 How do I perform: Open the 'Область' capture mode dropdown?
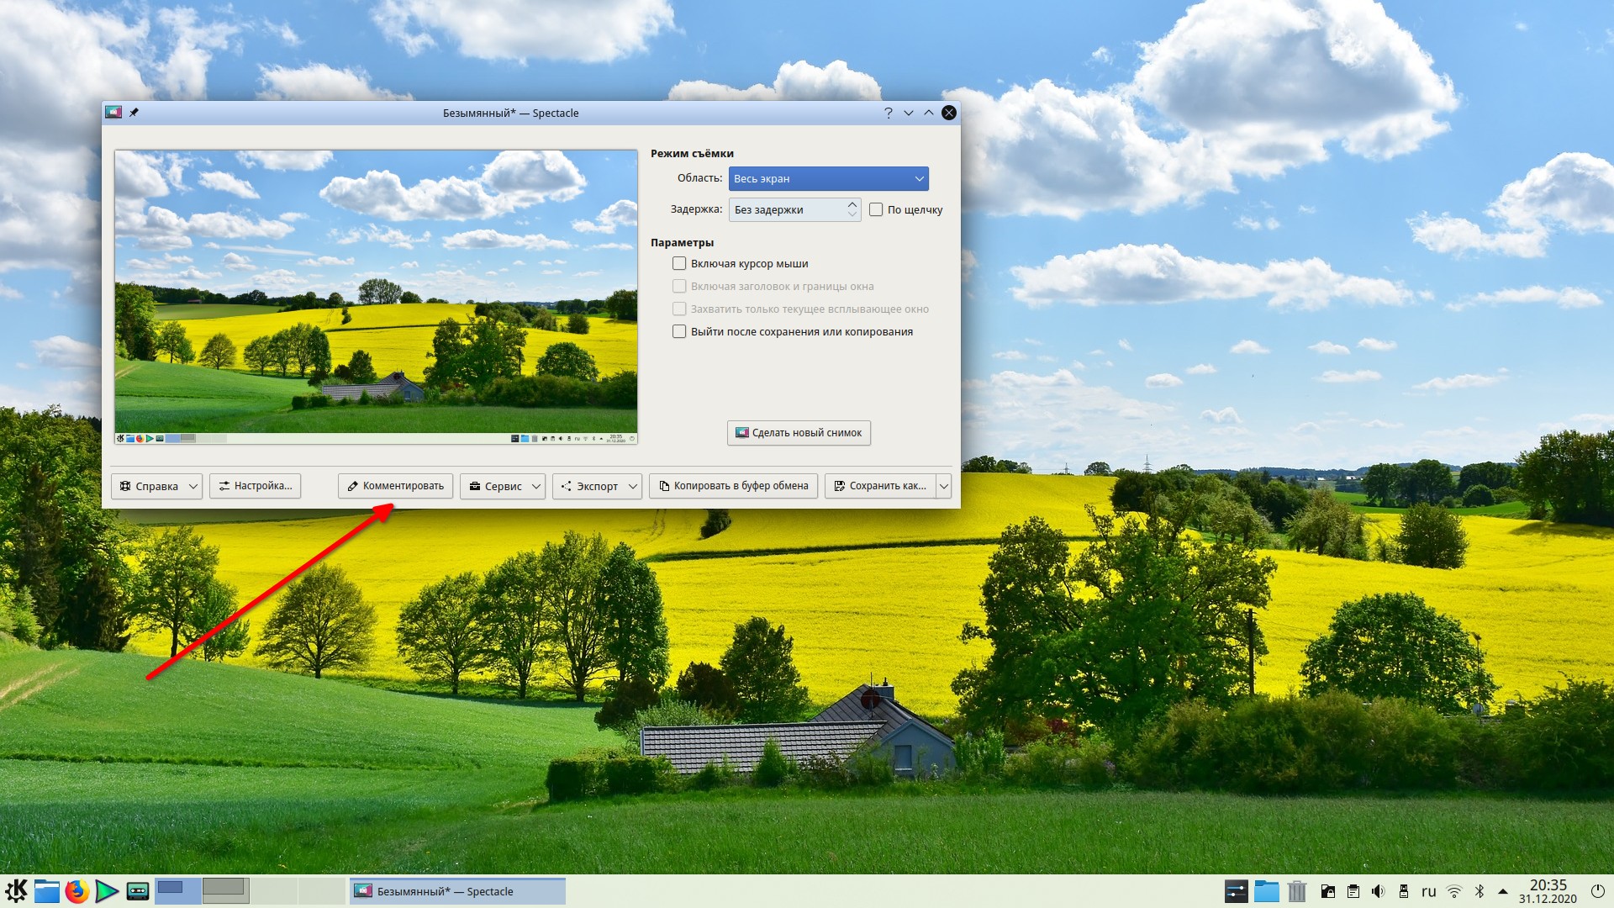coord(828,178)
